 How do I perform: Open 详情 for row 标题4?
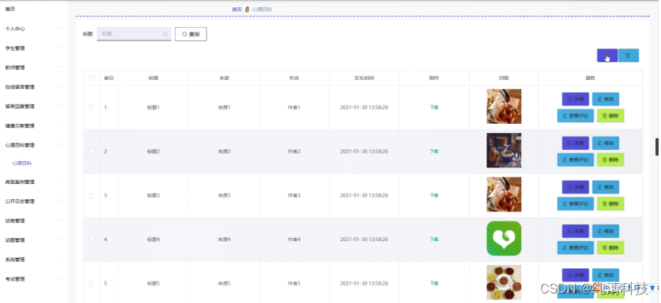click(x=575, y=231)
